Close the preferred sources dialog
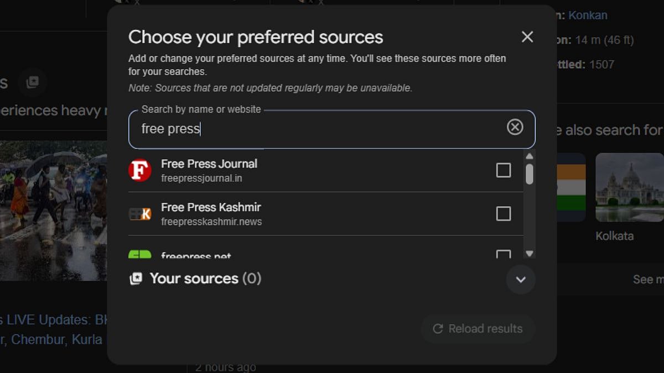This screenshot has height=373, width=664. [527, 37]
